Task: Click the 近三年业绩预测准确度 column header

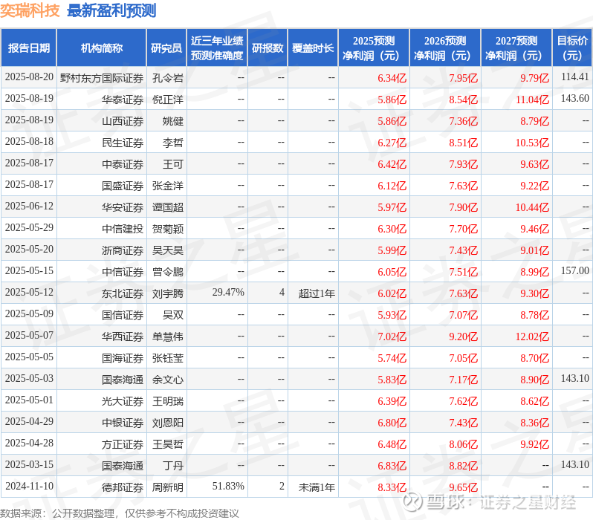Action: 217,48
